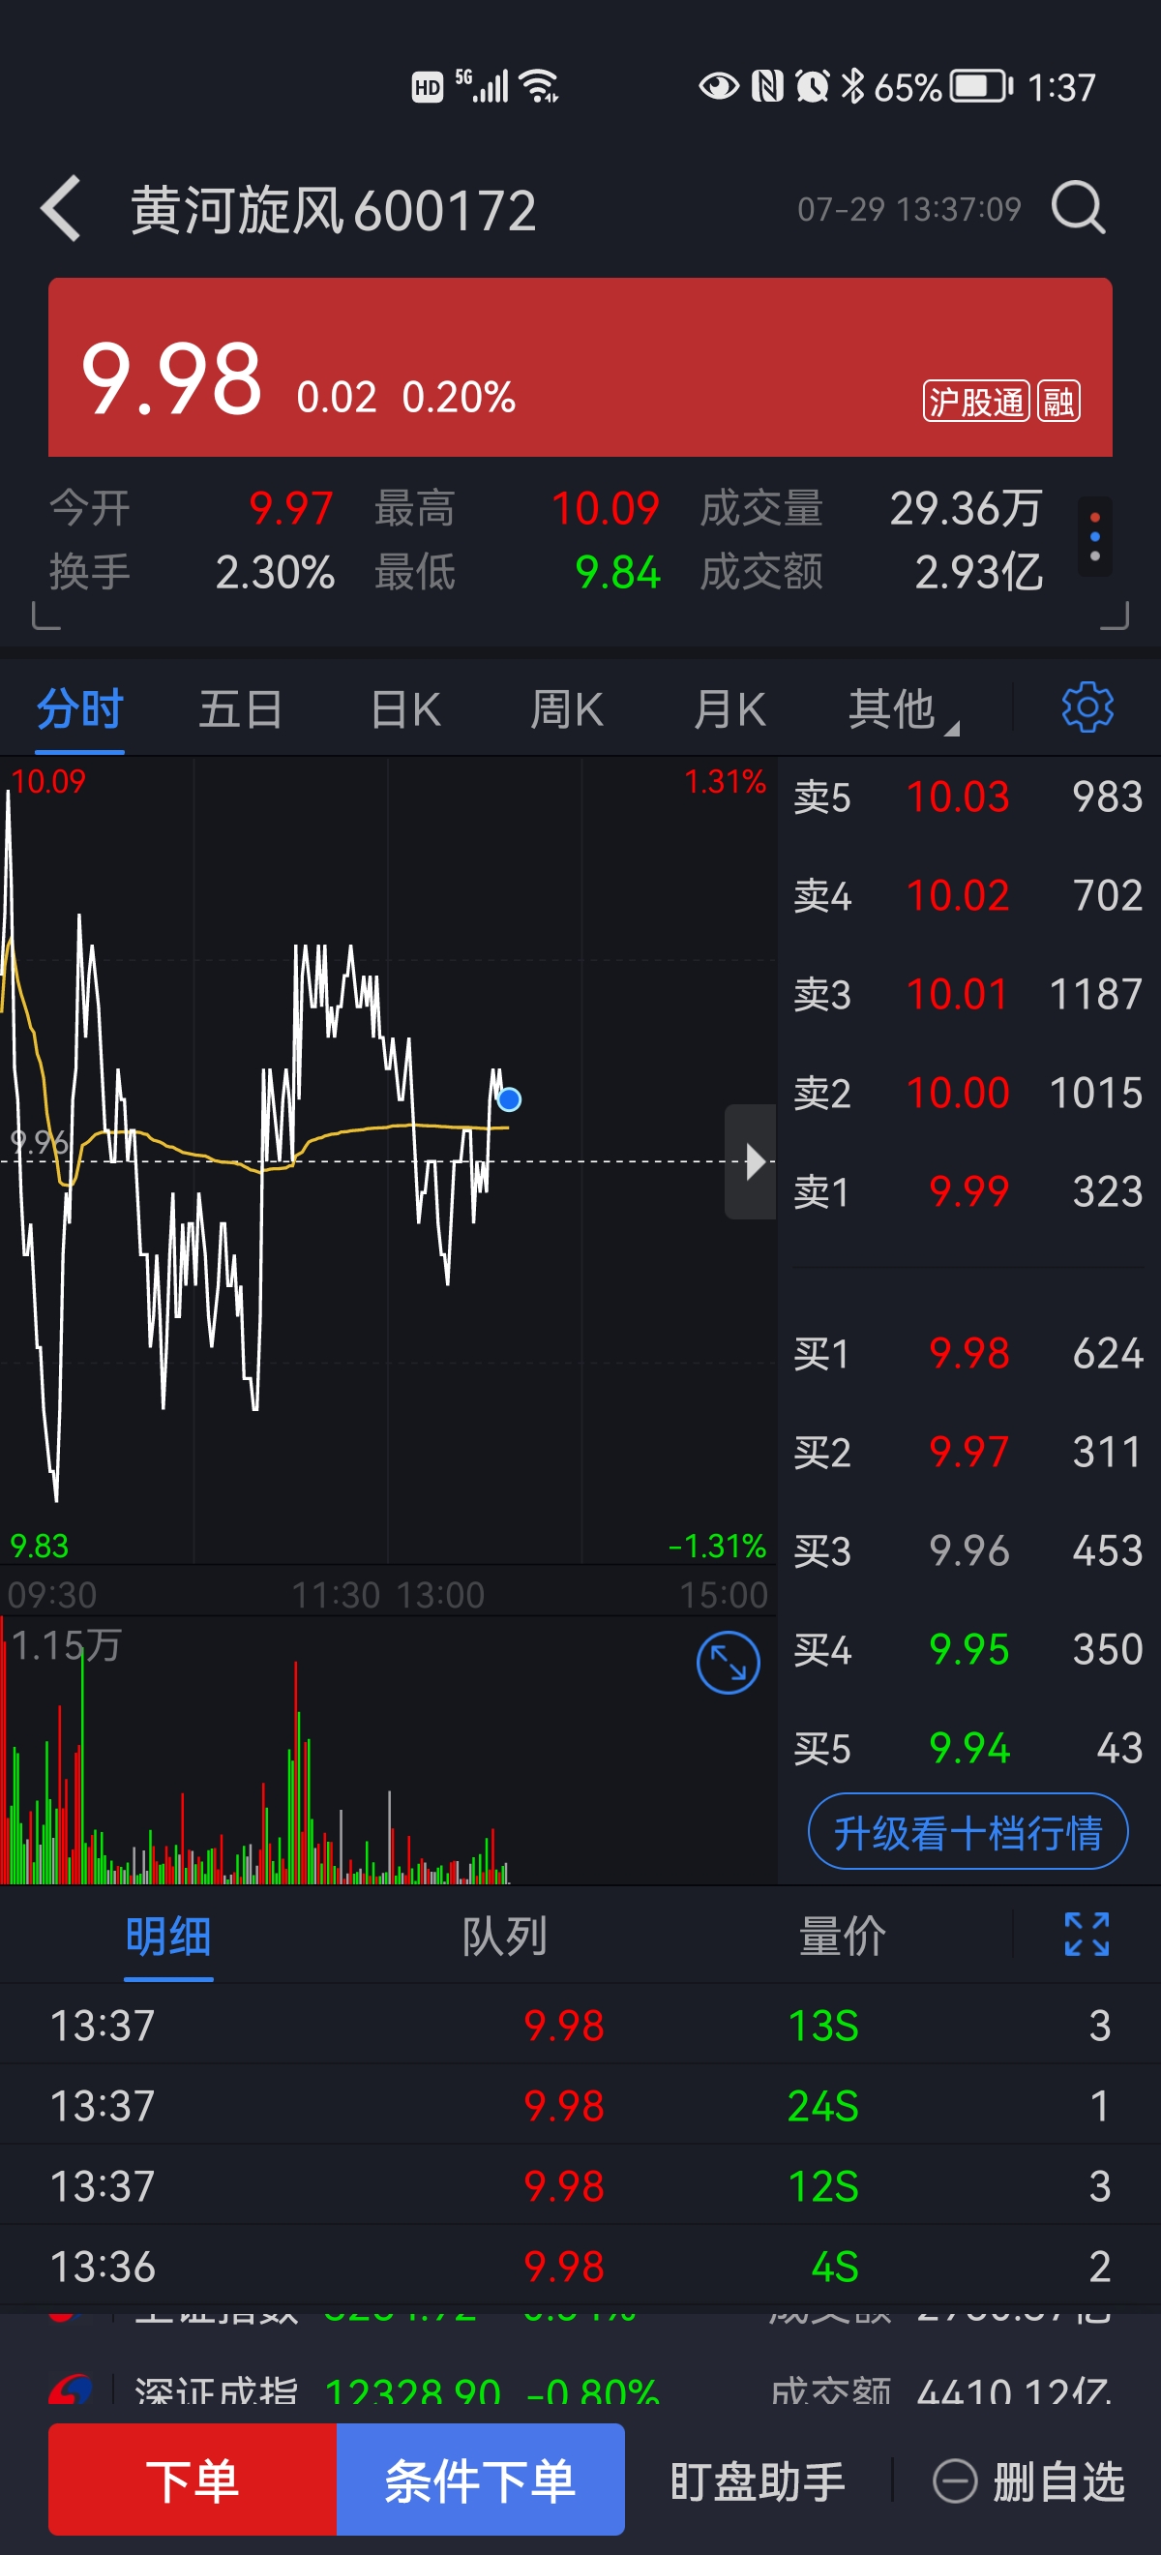Tap the 买3 row at 9.96
This screenshot has width=1161, height=2555.
coord(968,1550)
